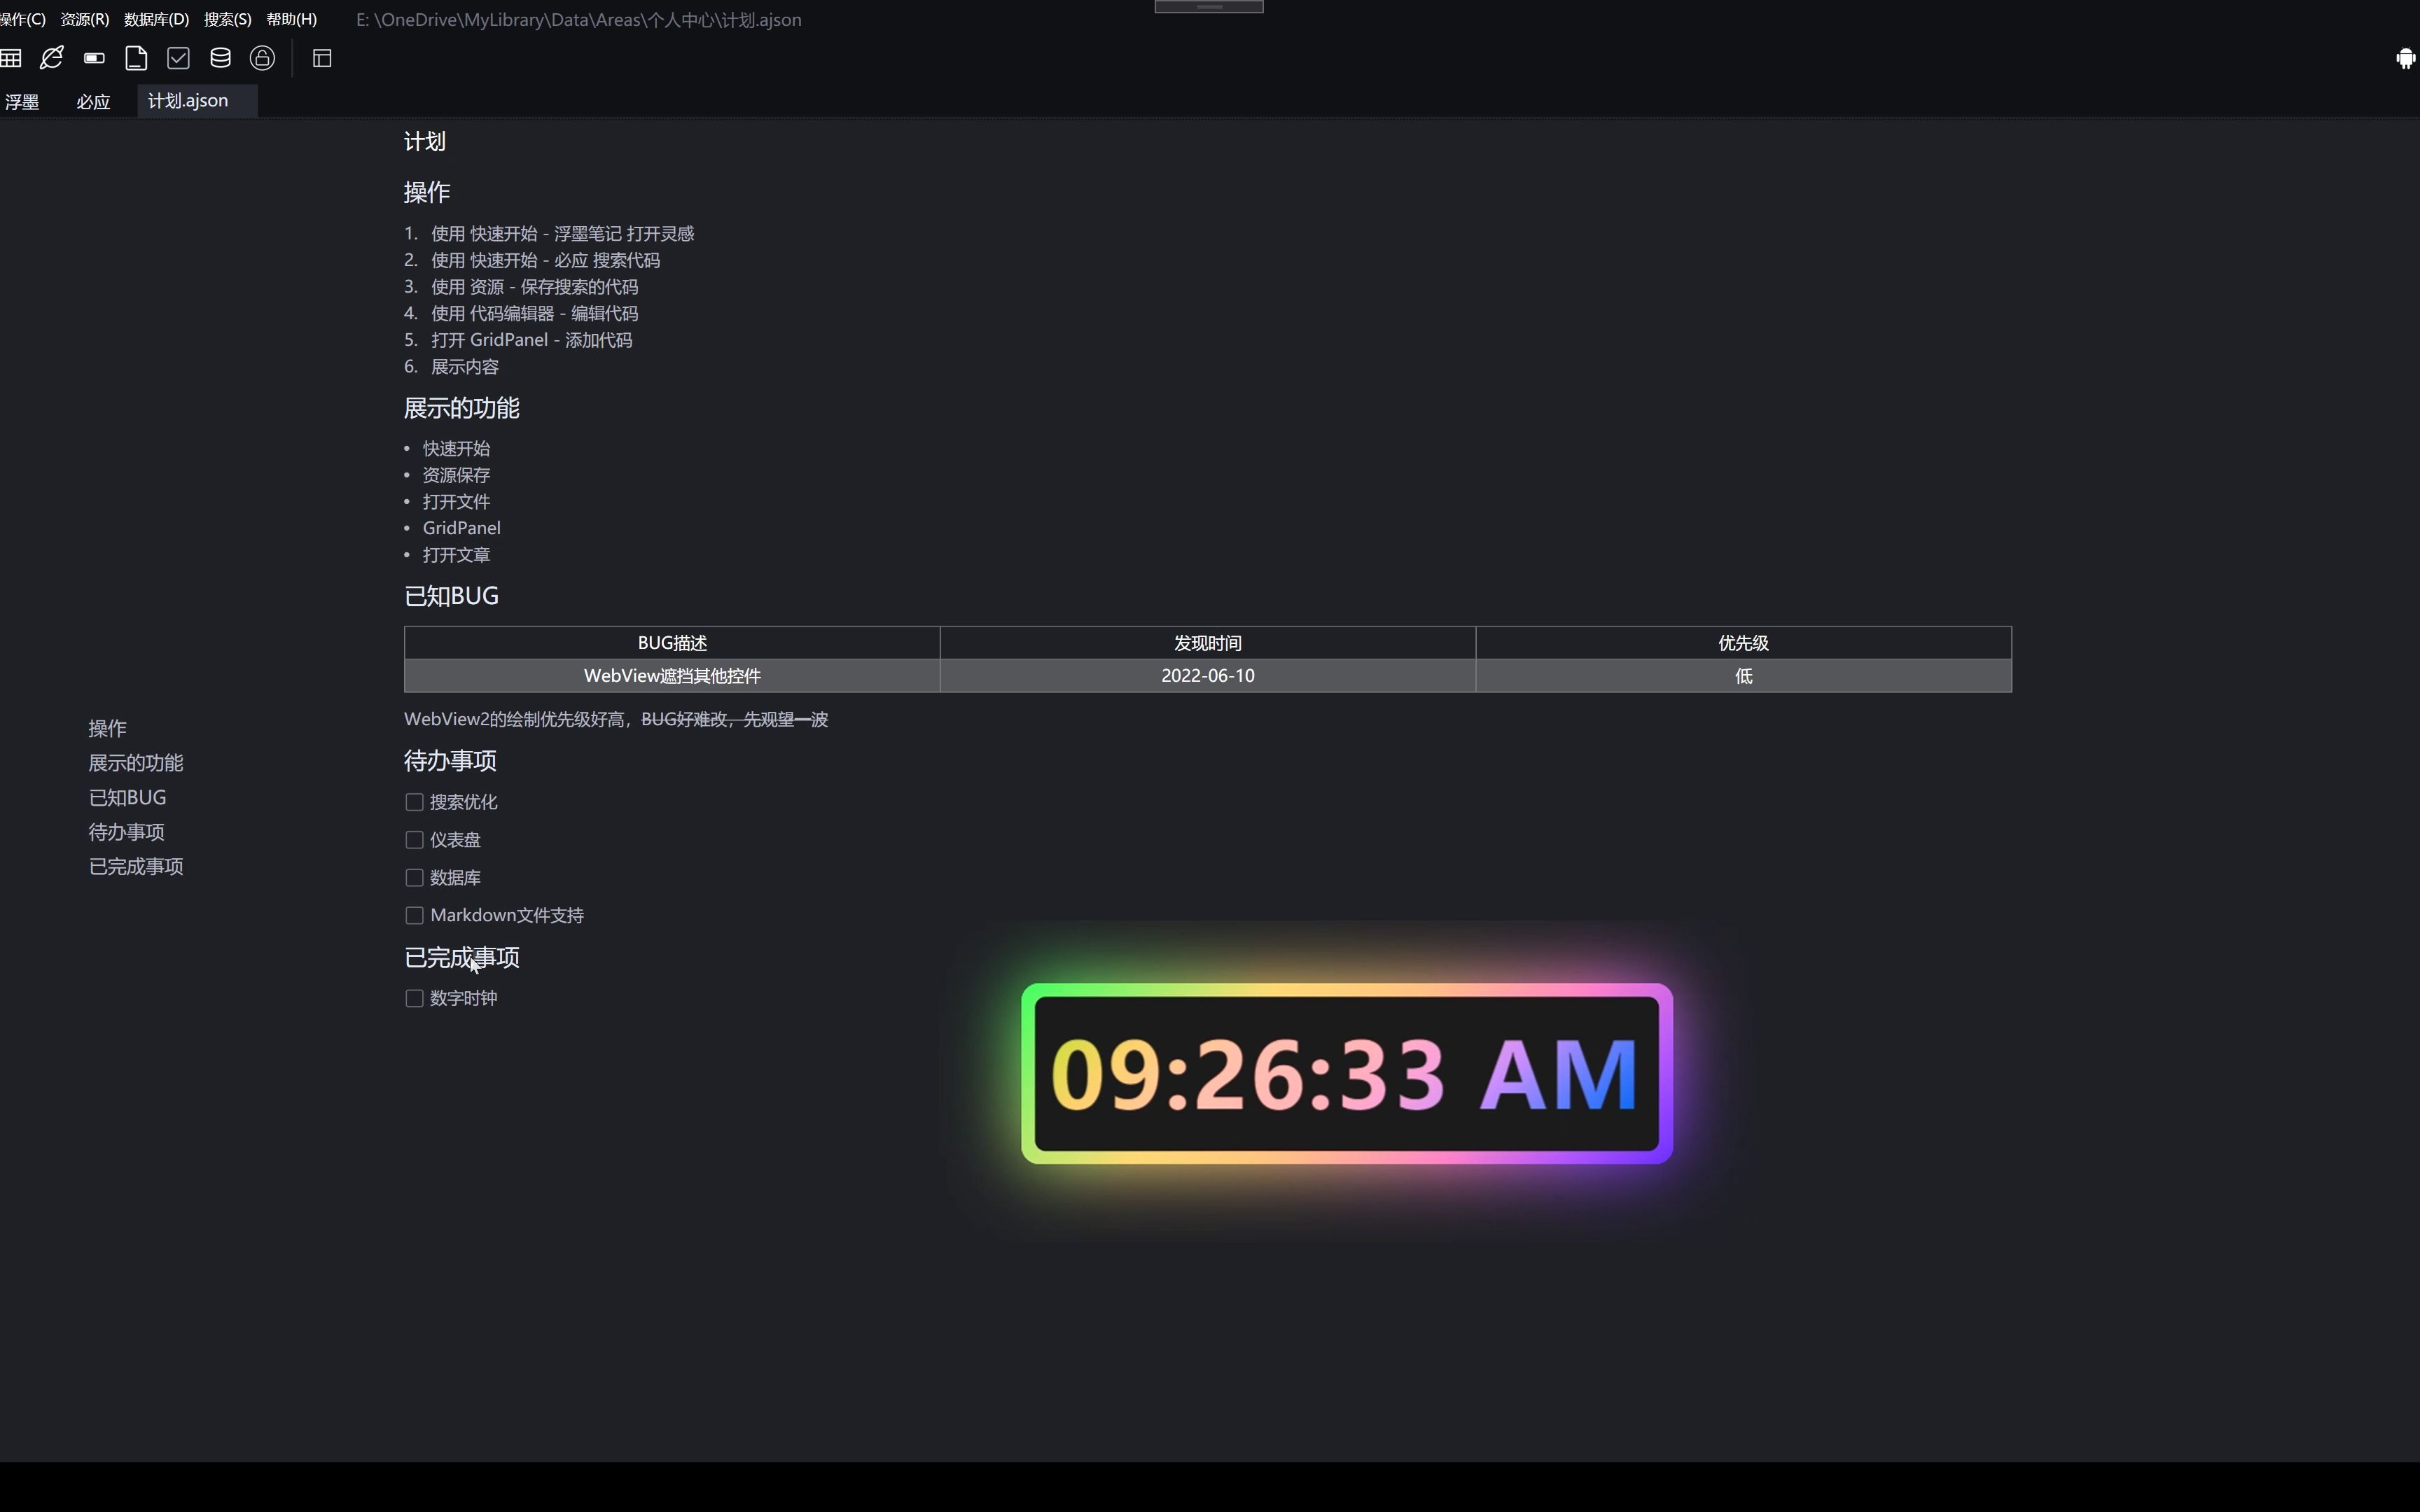The height and width of the screenshot is (1512, 2420).
Task: Check the 搜索优化 todo checkbox
Action: 414,802
